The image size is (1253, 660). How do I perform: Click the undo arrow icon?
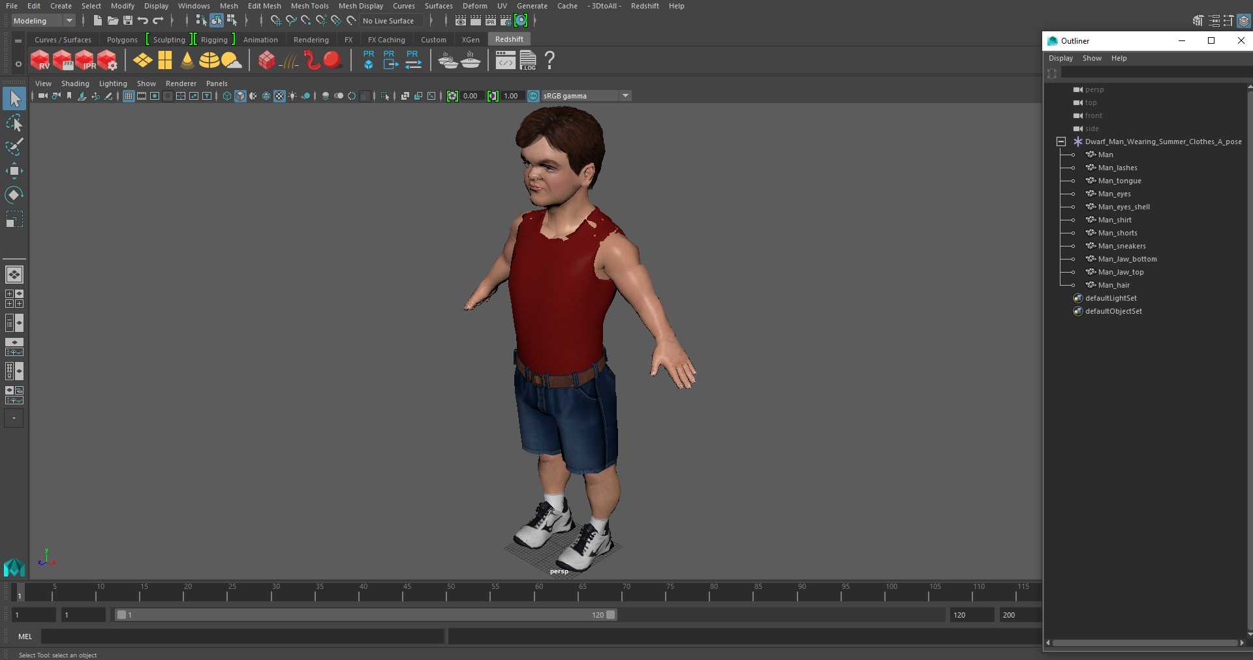(x=143, y=21)
